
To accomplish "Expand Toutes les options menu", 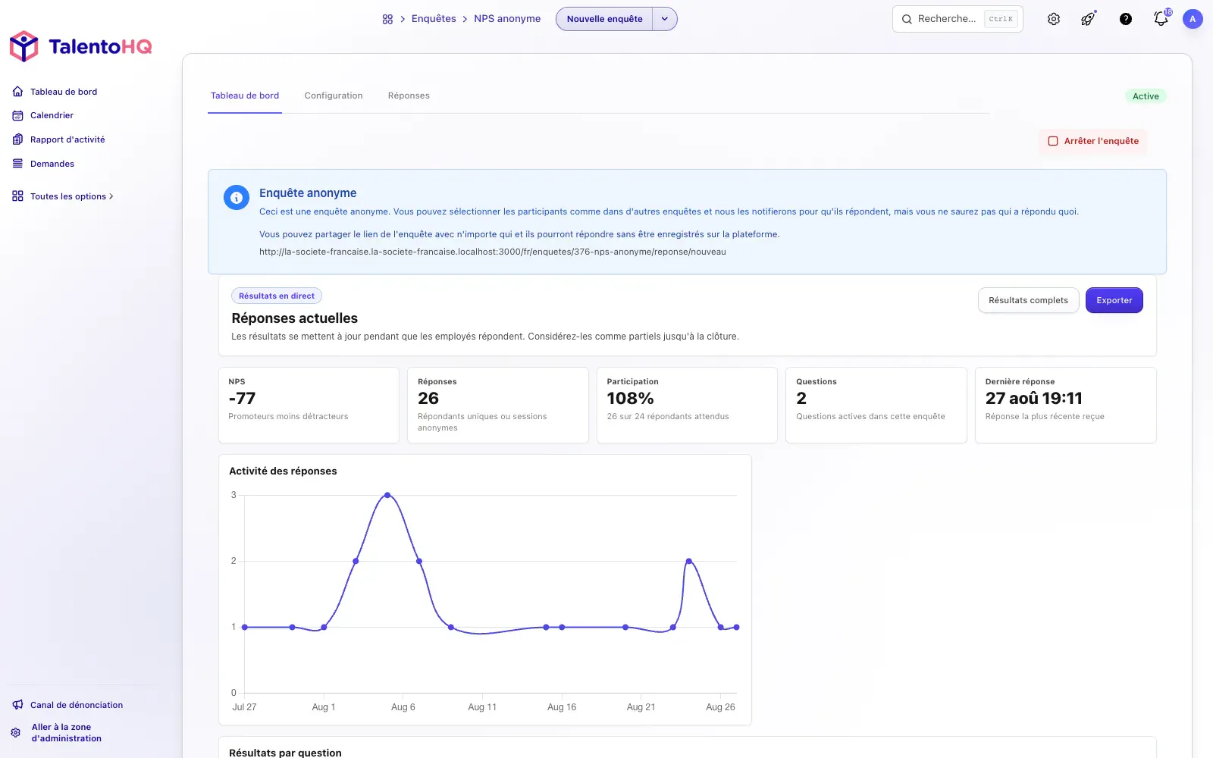I will pos(72,196).
